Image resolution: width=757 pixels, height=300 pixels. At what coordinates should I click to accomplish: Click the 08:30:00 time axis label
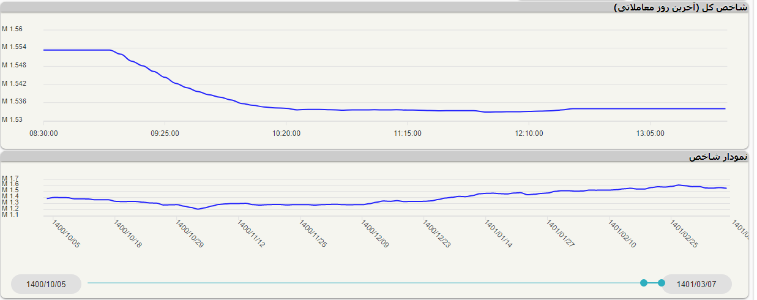44,133
